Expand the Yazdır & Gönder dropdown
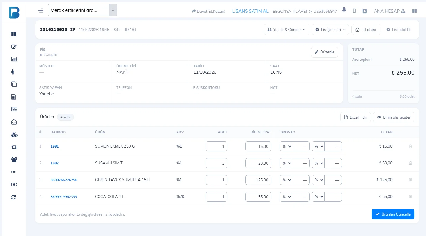426x236 pixels. tap(286, 29)
